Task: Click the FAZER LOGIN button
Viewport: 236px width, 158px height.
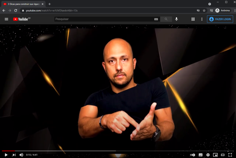Action: tap(220, 19)
